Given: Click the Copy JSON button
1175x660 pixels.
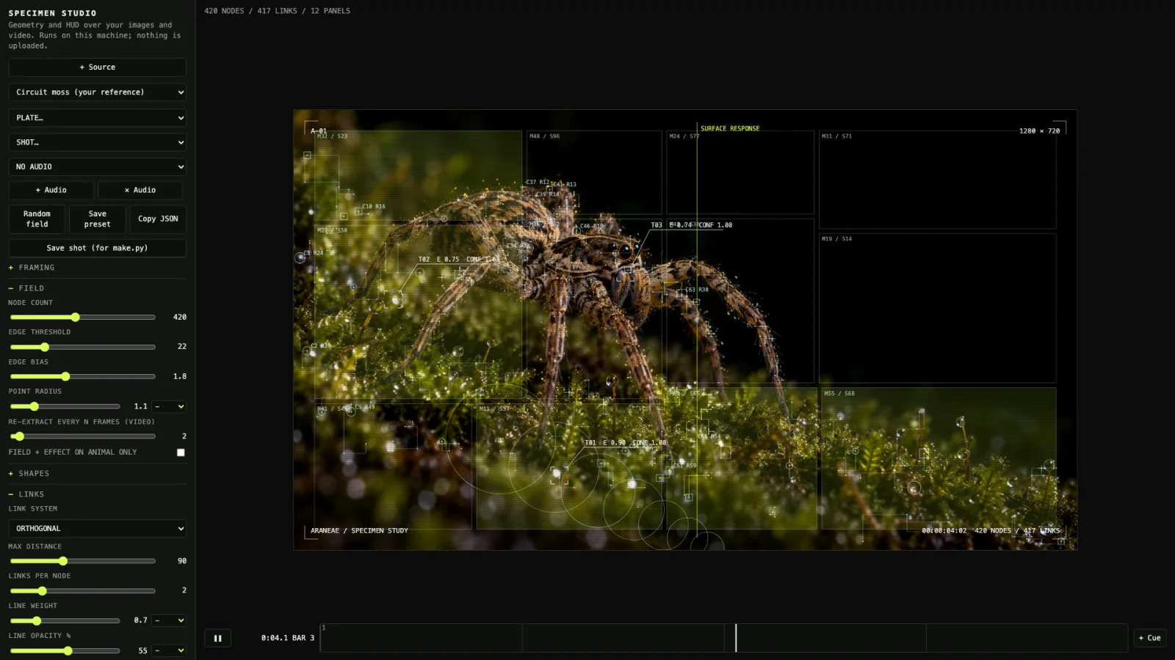Looking at the screenshot, I should pyautogui.click(x=158, y=219).
